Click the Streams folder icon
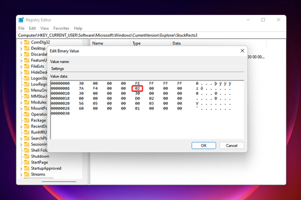Image resolution: width=301 pixels, height=200 pixels. [27, 174]
